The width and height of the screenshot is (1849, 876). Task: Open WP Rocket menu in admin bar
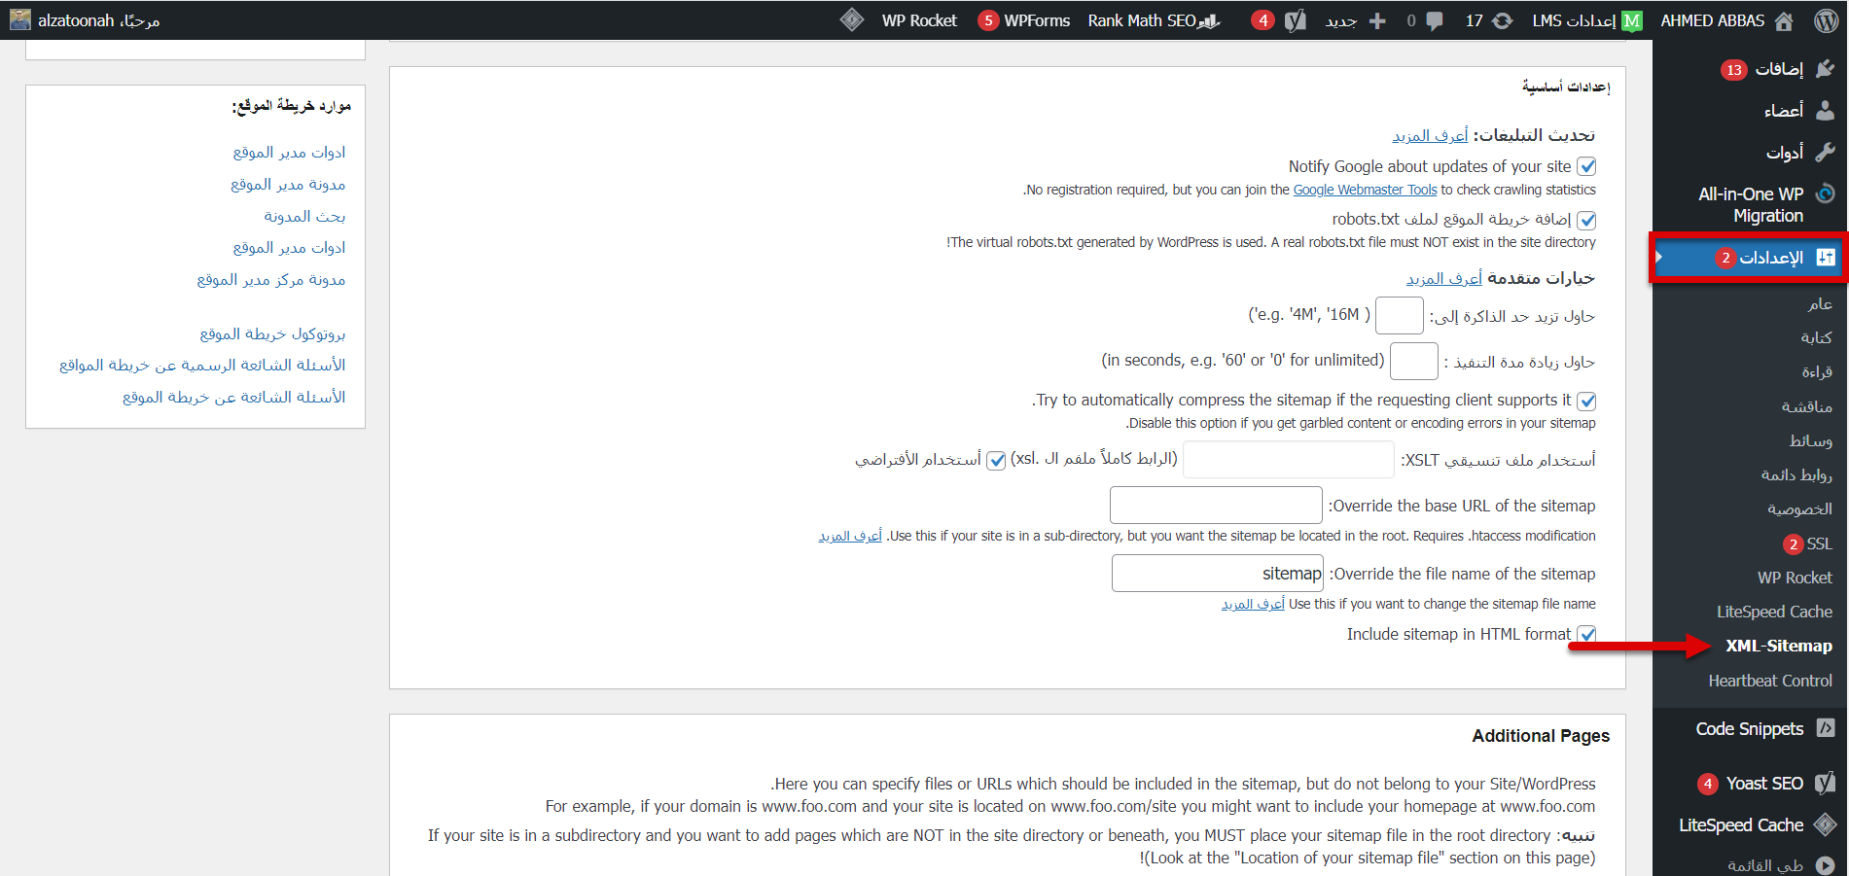[919, 20]
